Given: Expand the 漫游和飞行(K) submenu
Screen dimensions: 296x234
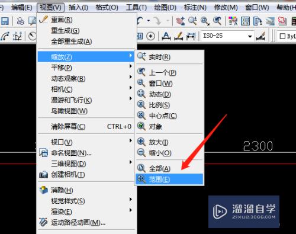Looking at the screenshot, I should coord(86,100).
